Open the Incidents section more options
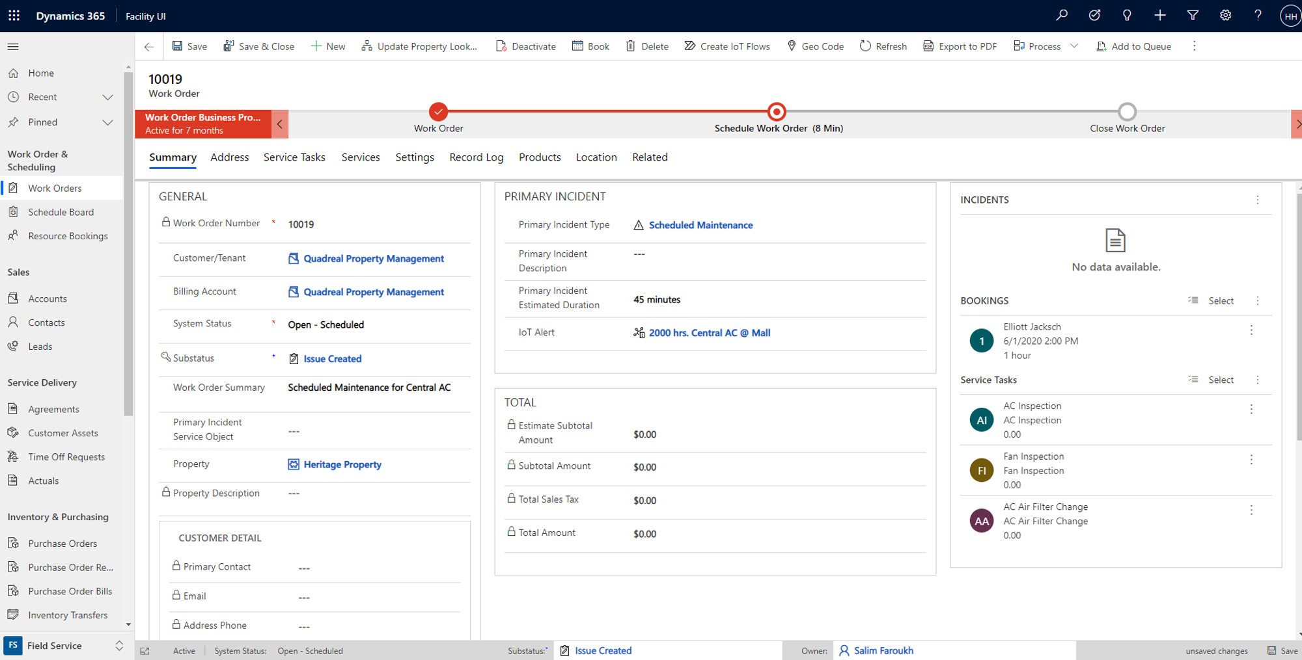This screenshot has width=1302, height=660. pos(1258,200)
